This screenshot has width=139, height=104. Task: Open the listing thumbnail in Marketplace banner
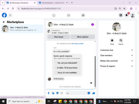coord(49,31)
